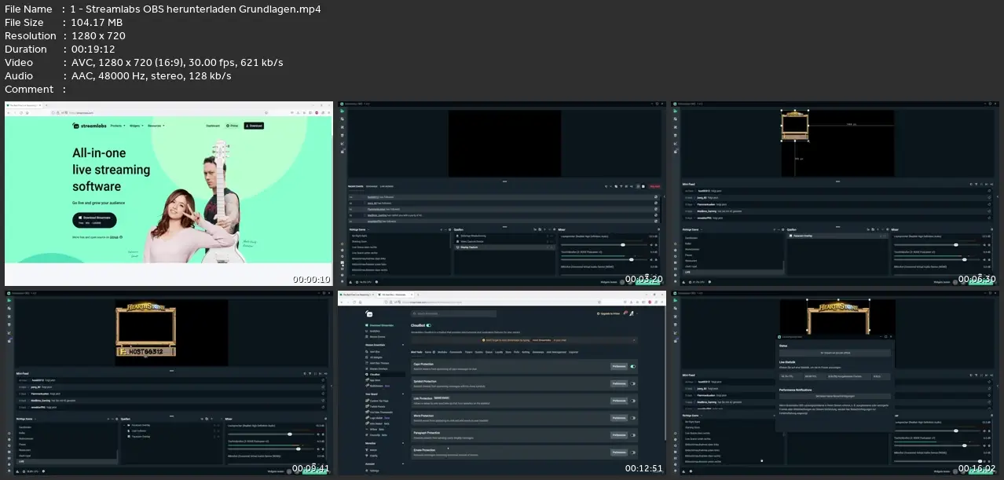Enable the Paragraph Protection toggle
Screen dimensions: 1004x480
[633, 435]
